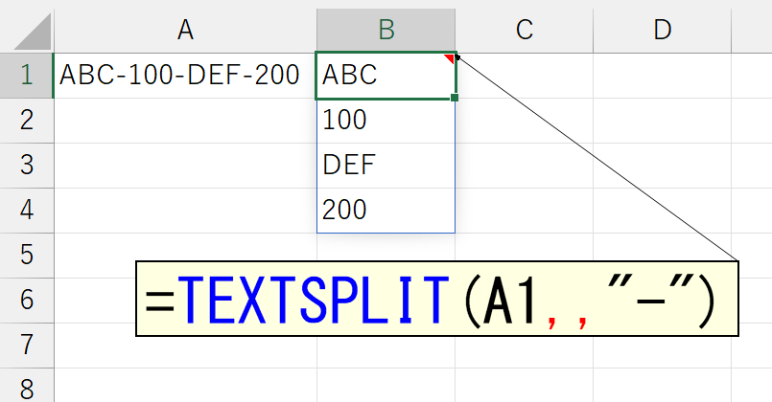Click cell A1 containing ABC-100-DEF-200
This screenshot has width=772, height=402.
(185, 76)
